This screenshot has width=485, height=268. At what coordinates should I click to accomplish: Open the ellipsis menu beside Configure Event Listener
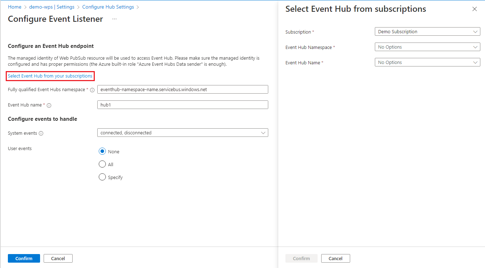tap(114, 19)
